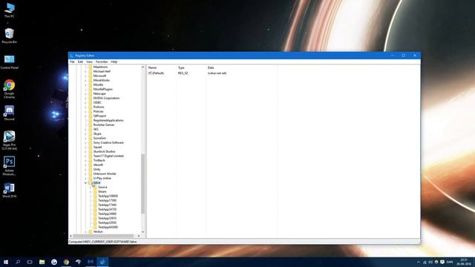The height and width of the screenshot is (267, 475).
Task: Select the Netscape key
Action: 99,93
